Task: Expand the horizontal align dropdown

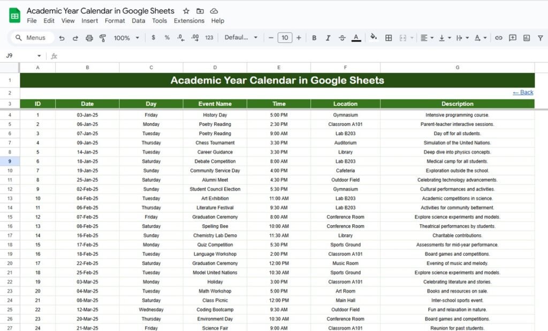Action: (x=431, y=38)
